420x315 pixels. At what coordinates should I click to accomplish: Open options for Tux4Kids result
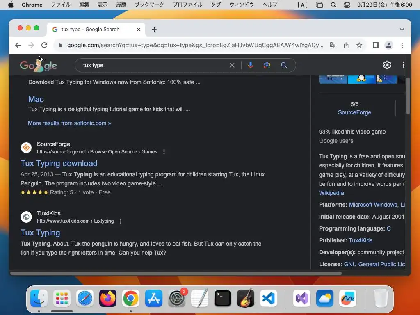(121, 221)
